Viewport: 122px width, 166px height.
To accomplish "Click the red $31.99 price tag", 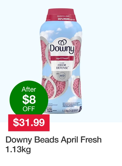I will tap(29, 123).
